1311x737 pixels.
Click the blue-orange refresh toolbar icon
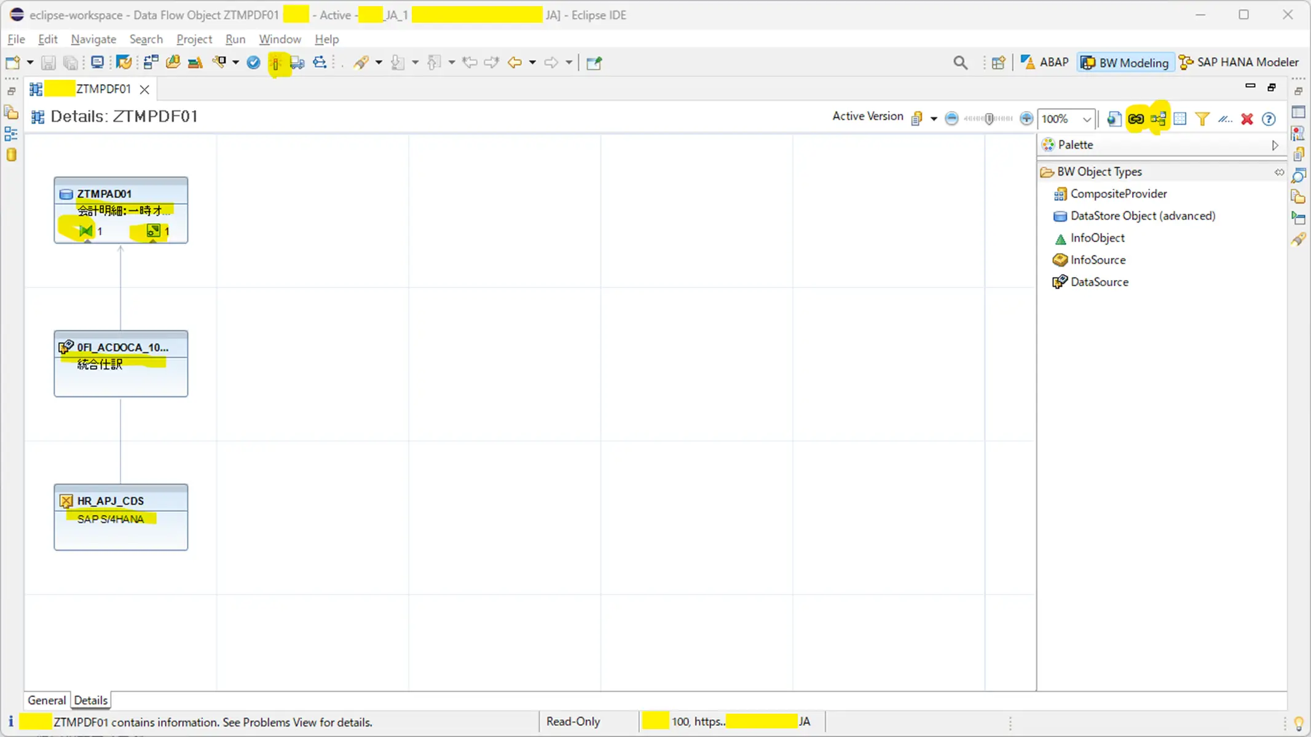click(x=124, y=62)
